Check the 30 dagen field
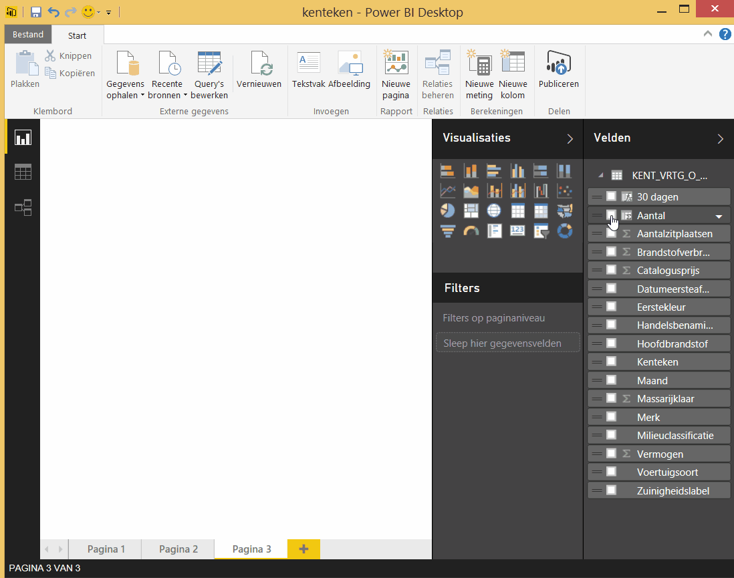This screenshot has height=578, width=734. (611, 196)
